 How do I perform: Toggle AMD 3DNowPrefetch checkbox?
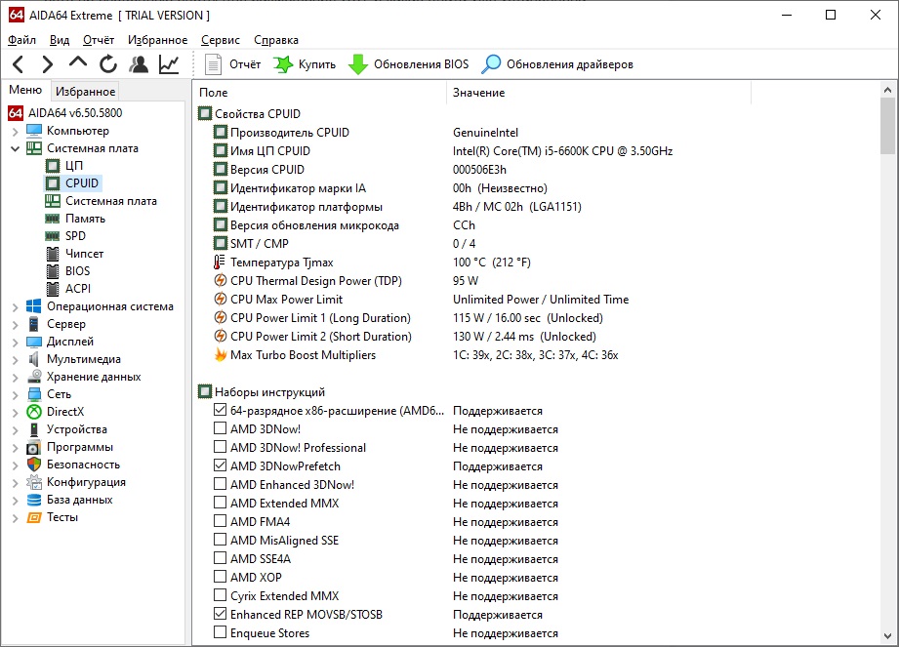(220, 466)
